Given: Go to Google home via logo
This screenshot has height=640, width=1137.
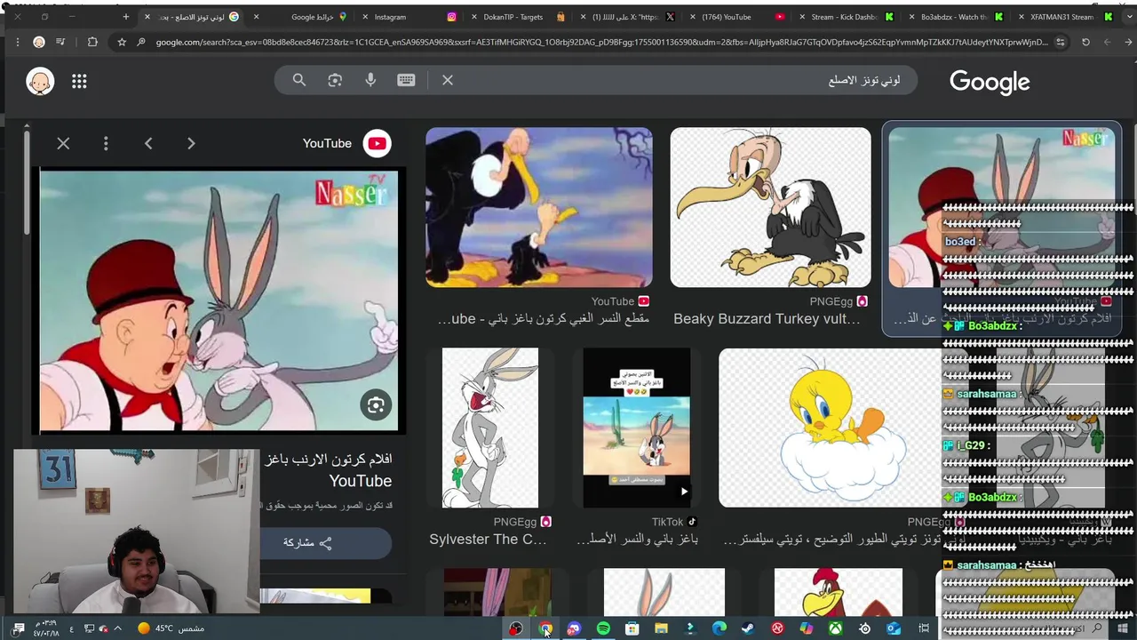Looking at the screenshot, I should (990, 82).
